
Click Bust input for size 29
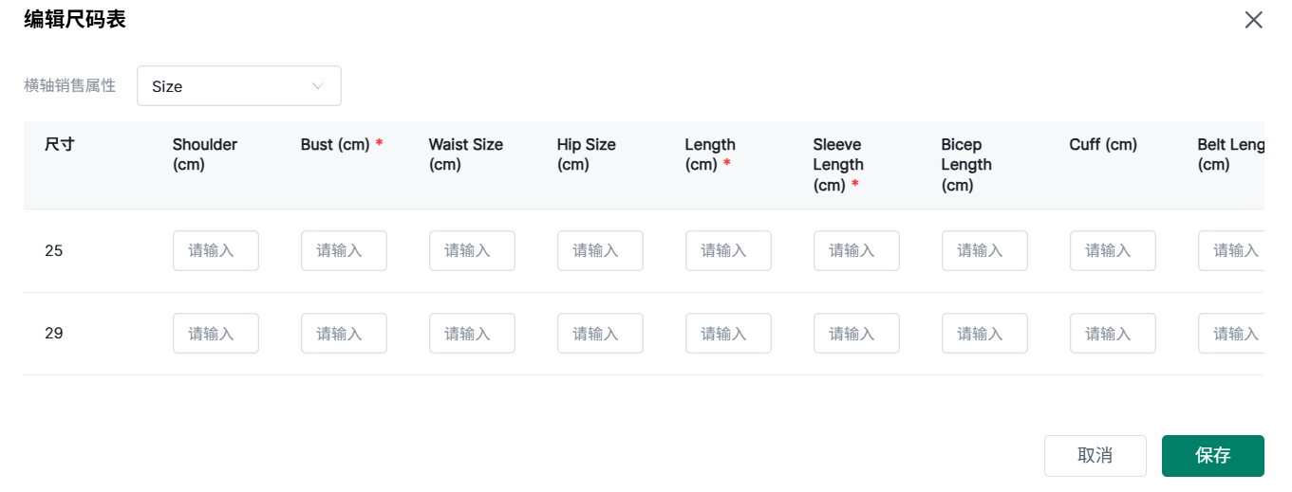point(344,334)
